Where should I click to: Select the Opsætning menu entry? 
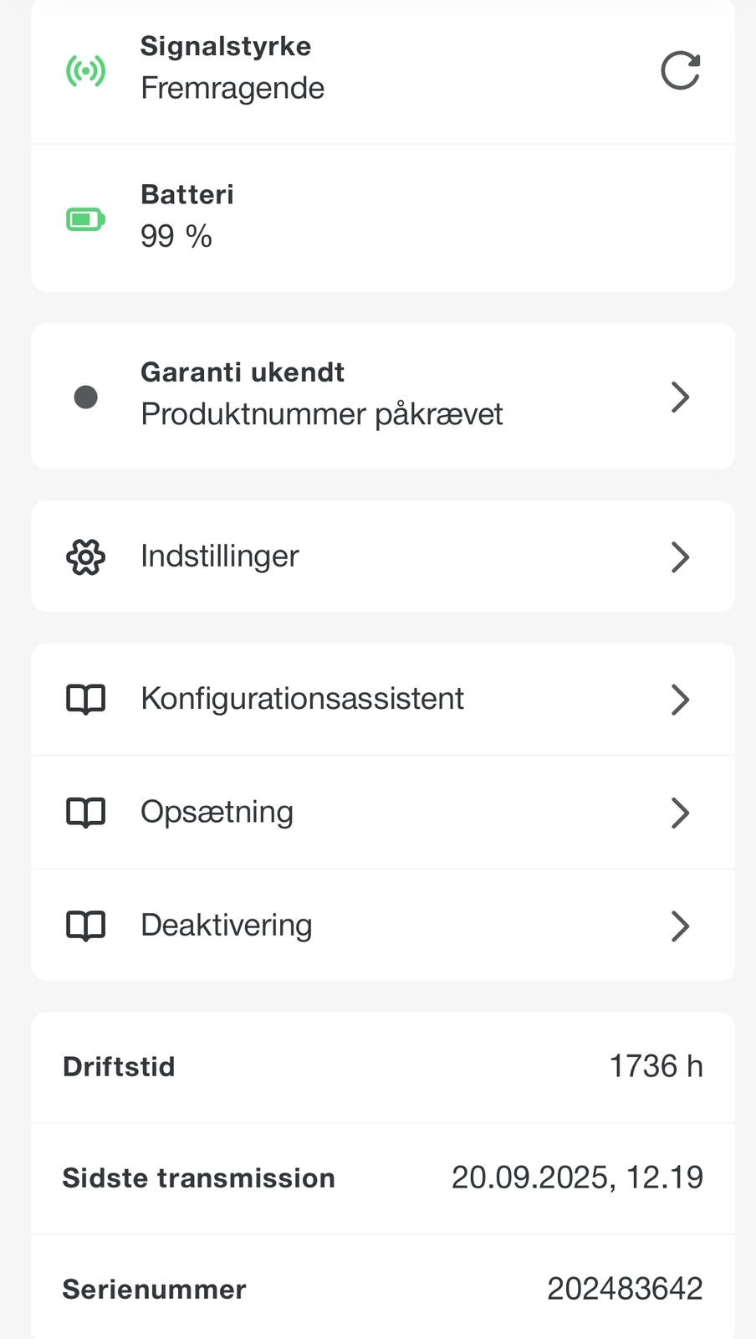pyautogui.click(x=217, y=812)
